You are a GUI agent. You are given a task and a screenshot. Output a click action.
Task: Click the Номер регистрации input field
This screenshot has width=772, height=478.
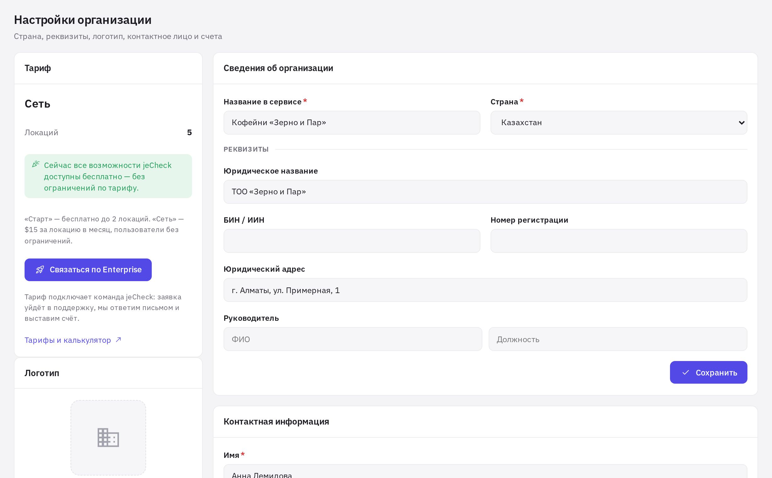coord(619,241)
